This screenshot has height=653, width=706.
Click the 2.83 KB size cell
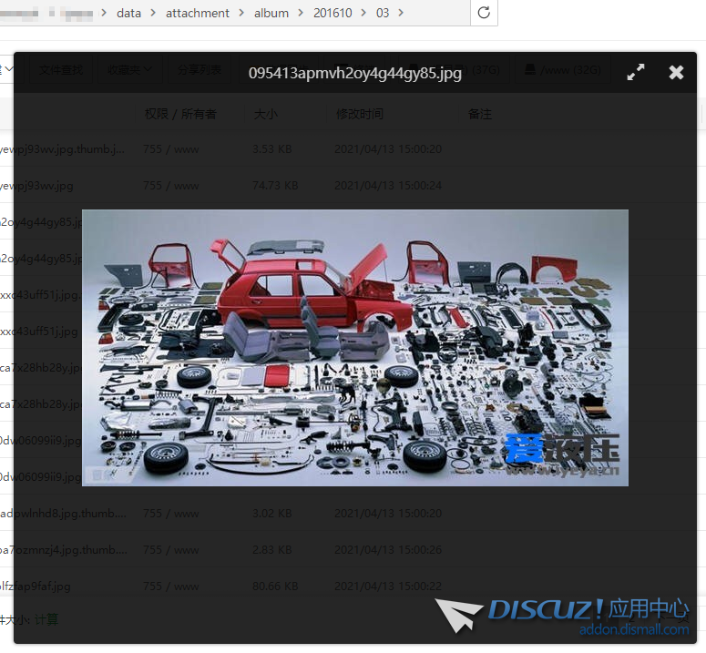click(272, 549)
